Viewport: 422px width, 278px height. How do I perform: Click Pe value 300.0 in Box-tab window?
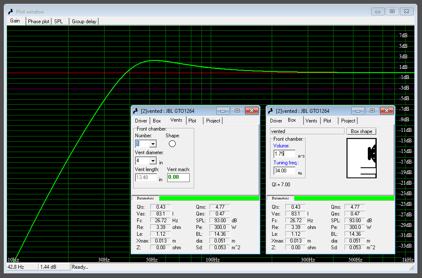tap(355, 227)
